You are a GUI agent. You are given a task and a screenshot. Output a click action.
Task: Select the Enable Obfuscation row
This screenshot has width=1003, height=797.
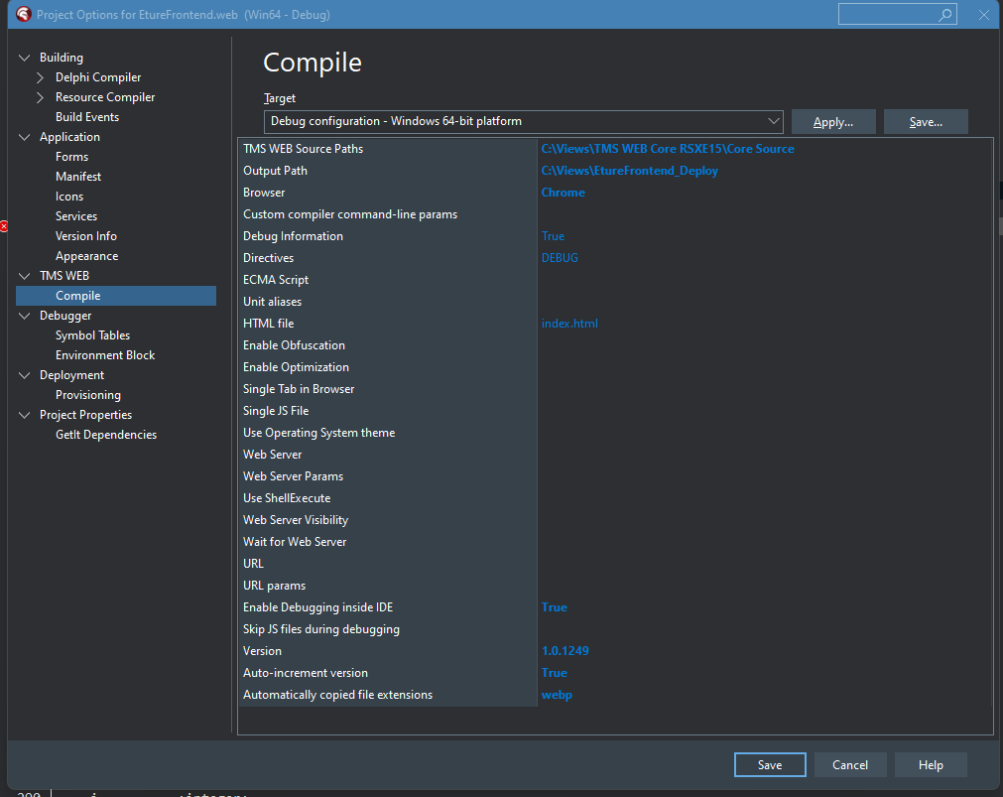(x=615, y=345)
